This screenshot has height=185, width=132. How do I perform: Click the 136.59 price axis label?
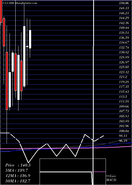124,38
